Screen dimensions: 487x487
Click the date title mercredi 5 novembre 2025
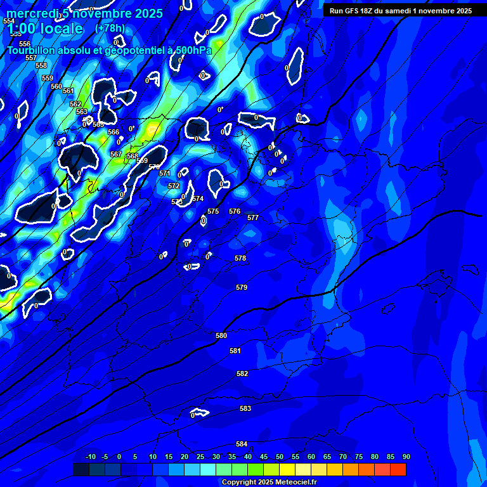click(x=84, y=13)
